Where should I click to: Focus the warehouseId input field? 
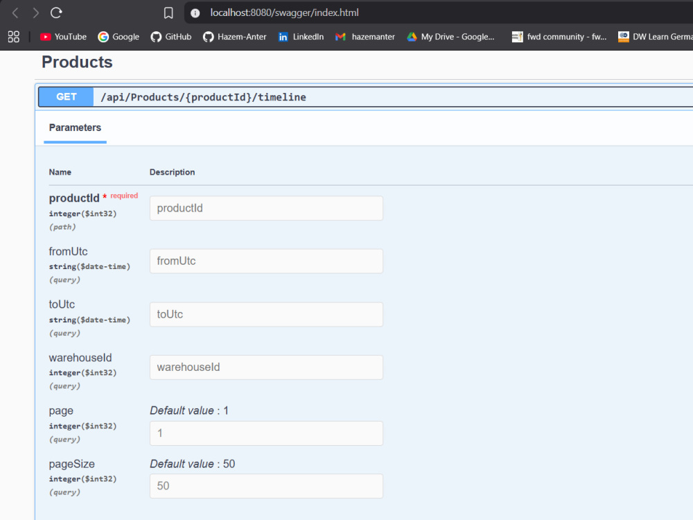(x=267, y=367)
